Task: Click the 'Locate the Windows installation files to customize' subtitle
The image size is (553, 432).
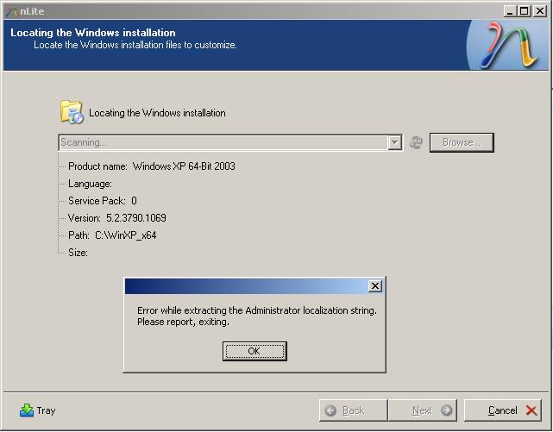Action: (135, 45)
